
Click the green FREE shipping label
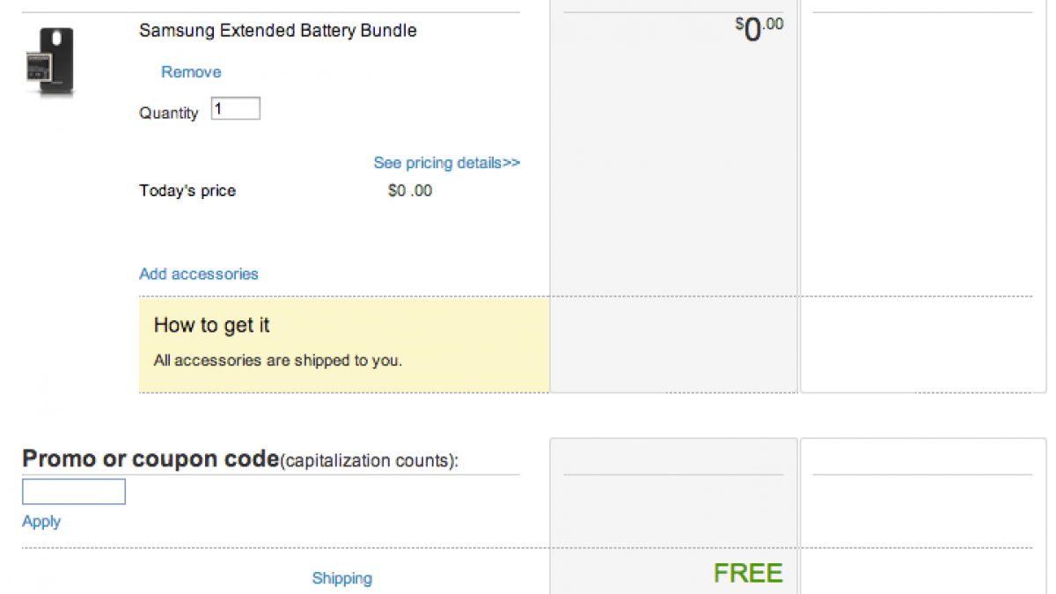[748, 574]
